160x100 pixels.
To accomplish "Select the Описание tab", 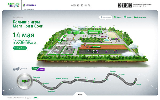I will (106, 17).
